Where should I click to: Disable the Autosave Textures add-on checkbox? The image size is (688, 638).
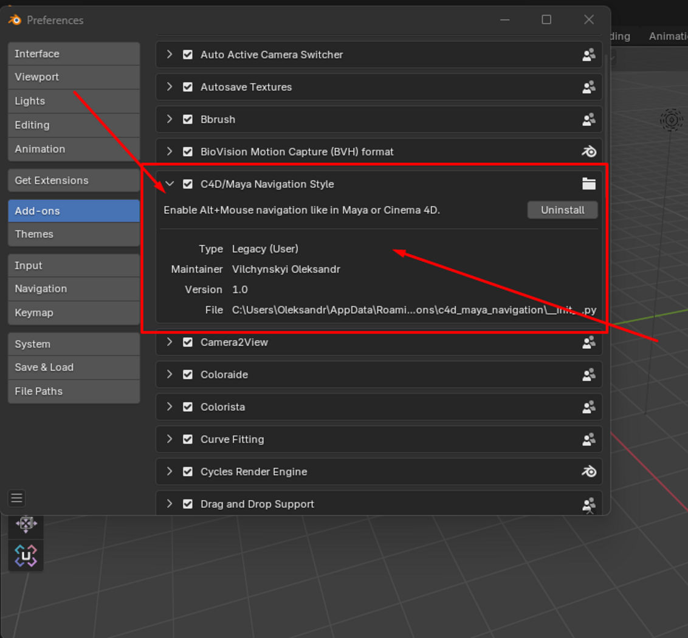188,87
